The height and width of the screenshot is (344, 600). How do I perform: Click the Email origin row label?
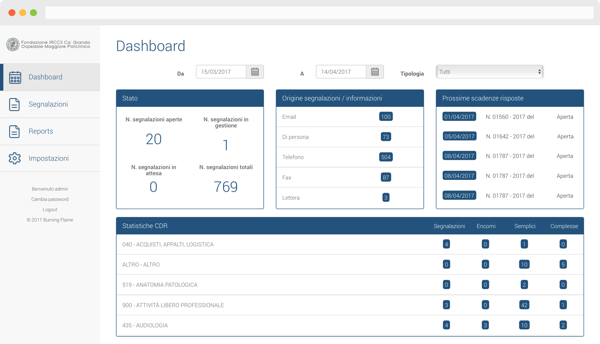[289, 117]
